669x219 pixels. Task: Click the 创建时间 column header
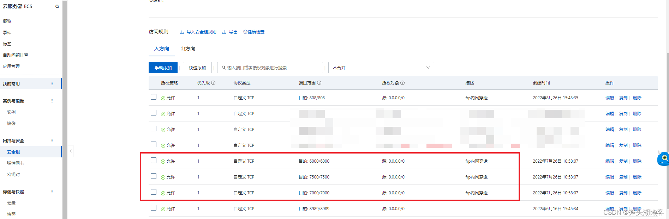pyautogui.click(x=541, y=83)
